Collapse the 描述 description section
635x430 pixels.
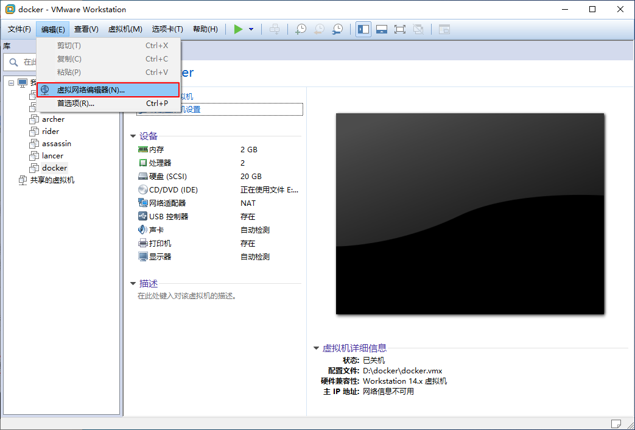point(133,284)
